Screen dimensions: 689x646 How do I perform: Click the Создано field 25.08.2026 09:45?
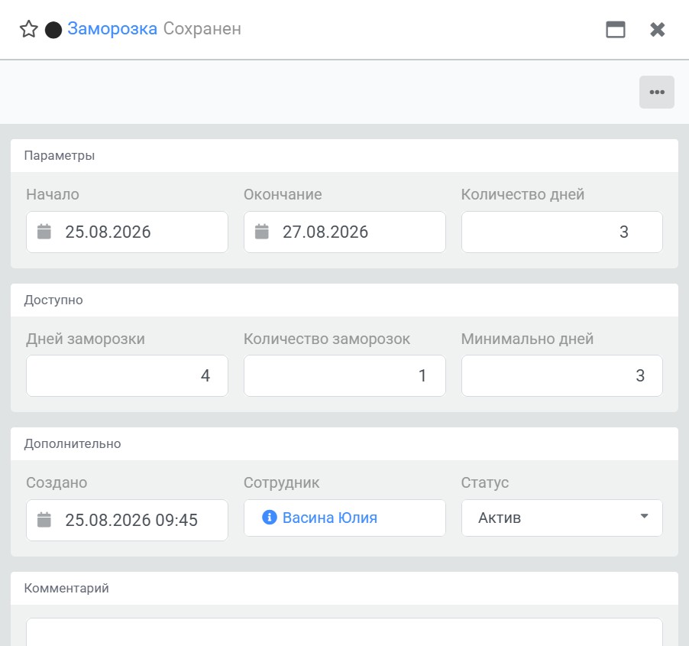point(127,520)
